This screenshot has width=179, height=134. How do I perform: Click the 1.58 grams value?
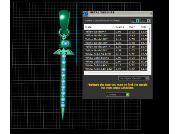tap(119, 50)
